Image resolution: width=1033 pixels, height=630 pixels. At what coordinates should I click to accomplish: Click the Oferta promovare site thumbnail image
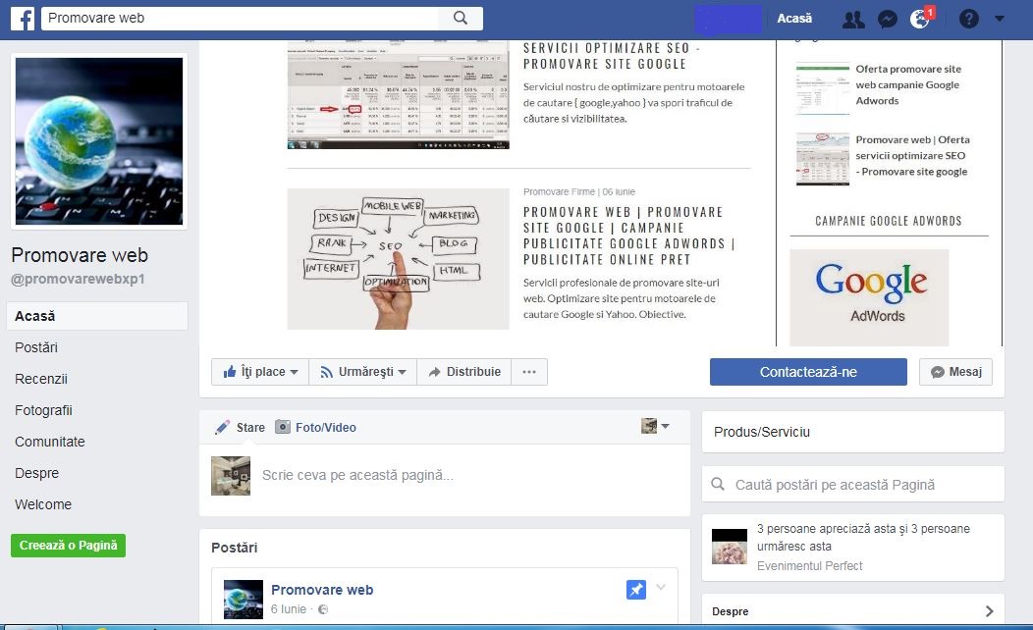pos(823,88)
